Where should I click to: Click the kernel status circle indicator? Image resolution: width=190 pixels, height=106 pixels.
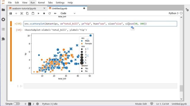[x=181, y=13]
